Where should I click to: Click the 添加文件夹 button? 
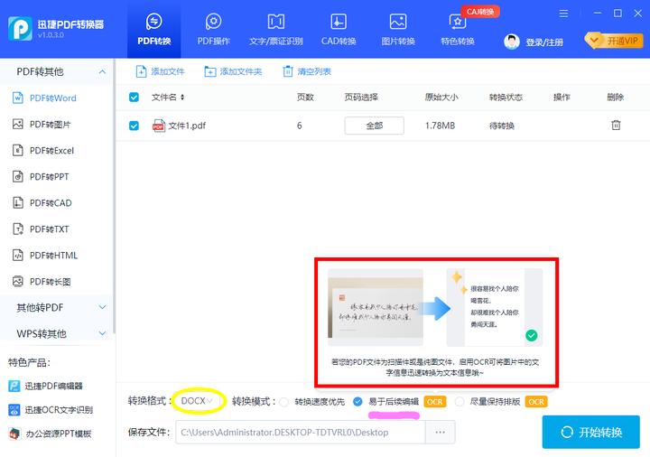point(233,71)
